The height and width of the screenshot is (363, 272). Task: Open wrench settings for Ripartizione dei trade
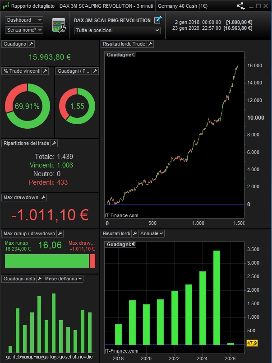click(54, 144)
